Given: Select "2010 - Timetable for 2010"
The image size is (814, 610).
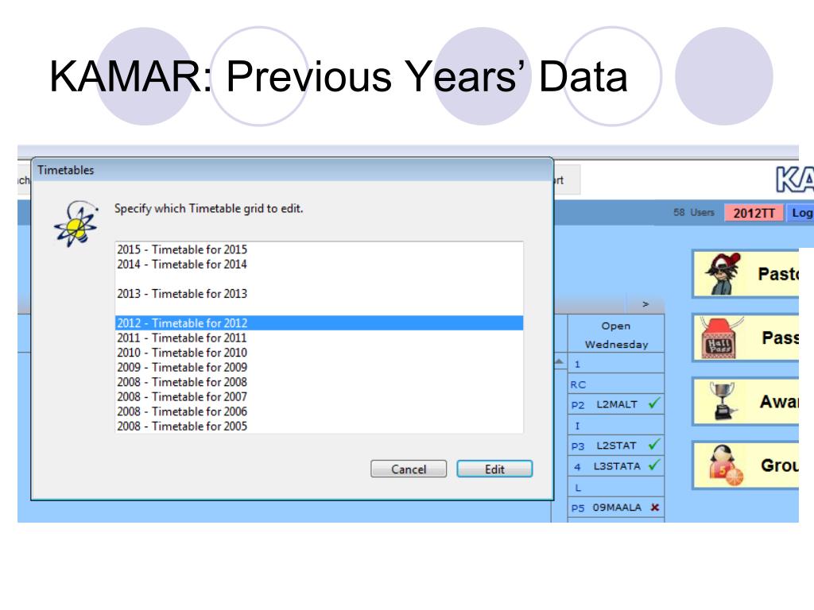Looking at the screenshot, I should 319,353.
